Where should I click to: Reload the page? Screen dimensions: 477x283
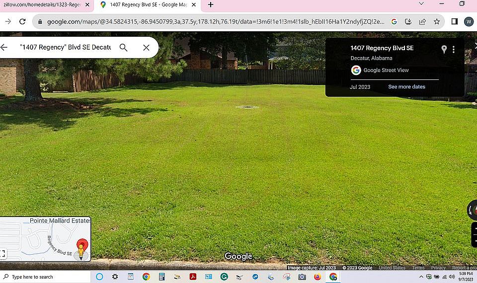(x=22, y=22)
